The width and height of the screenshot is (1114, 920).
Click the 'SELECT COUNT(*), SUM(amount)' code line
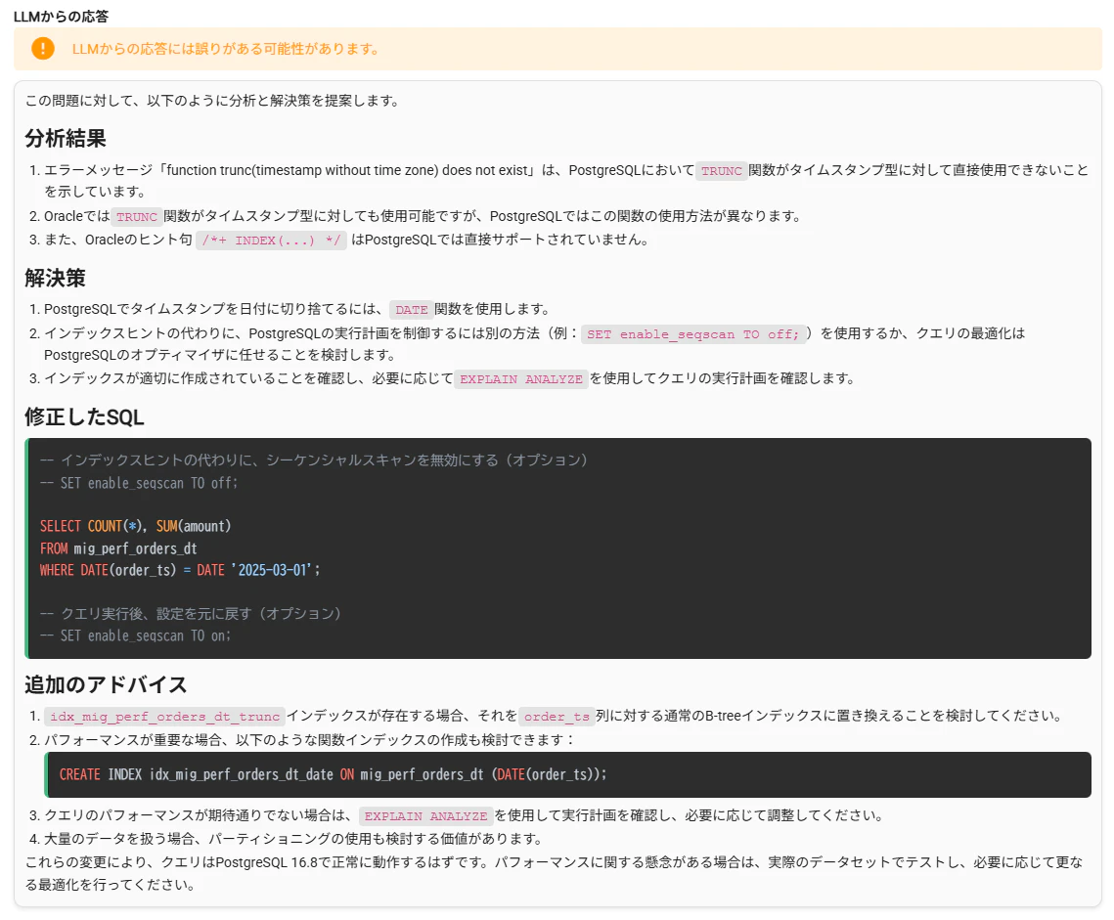pos(135,526)
